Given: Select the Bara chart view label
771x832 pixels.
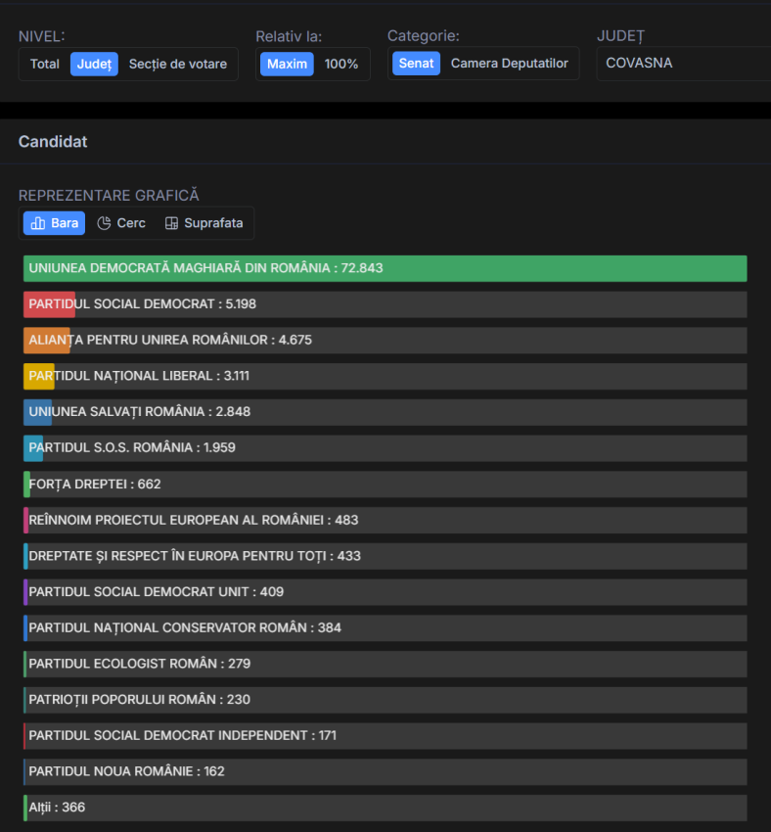Looking at the screenshot, I should [65, 223].
